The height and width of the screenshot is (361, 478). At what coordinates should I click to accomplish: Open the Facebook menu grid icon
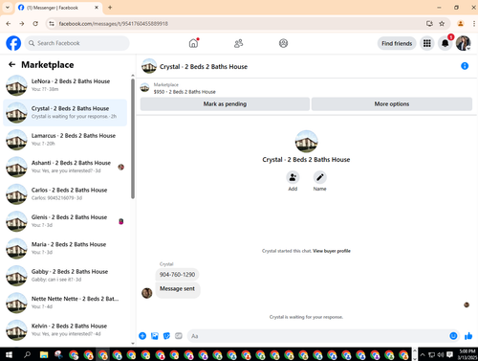point(427,43)
